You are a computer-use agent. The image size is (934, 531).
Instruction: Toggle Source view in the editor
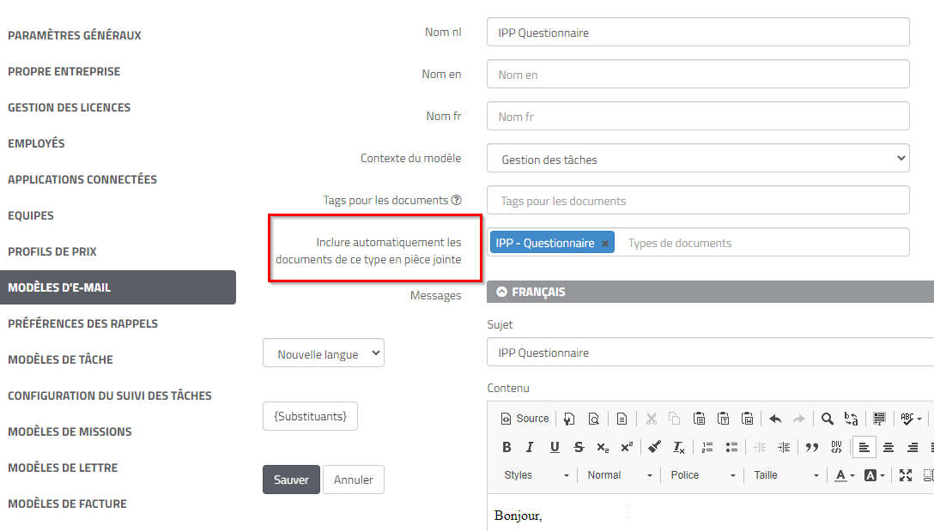(525, 419)
